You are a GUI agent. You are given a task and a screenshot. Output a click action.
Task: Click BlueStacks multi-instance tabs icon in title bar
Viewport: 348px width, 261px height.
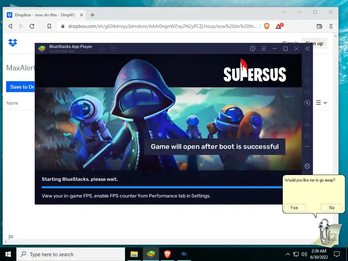[113, 49]
